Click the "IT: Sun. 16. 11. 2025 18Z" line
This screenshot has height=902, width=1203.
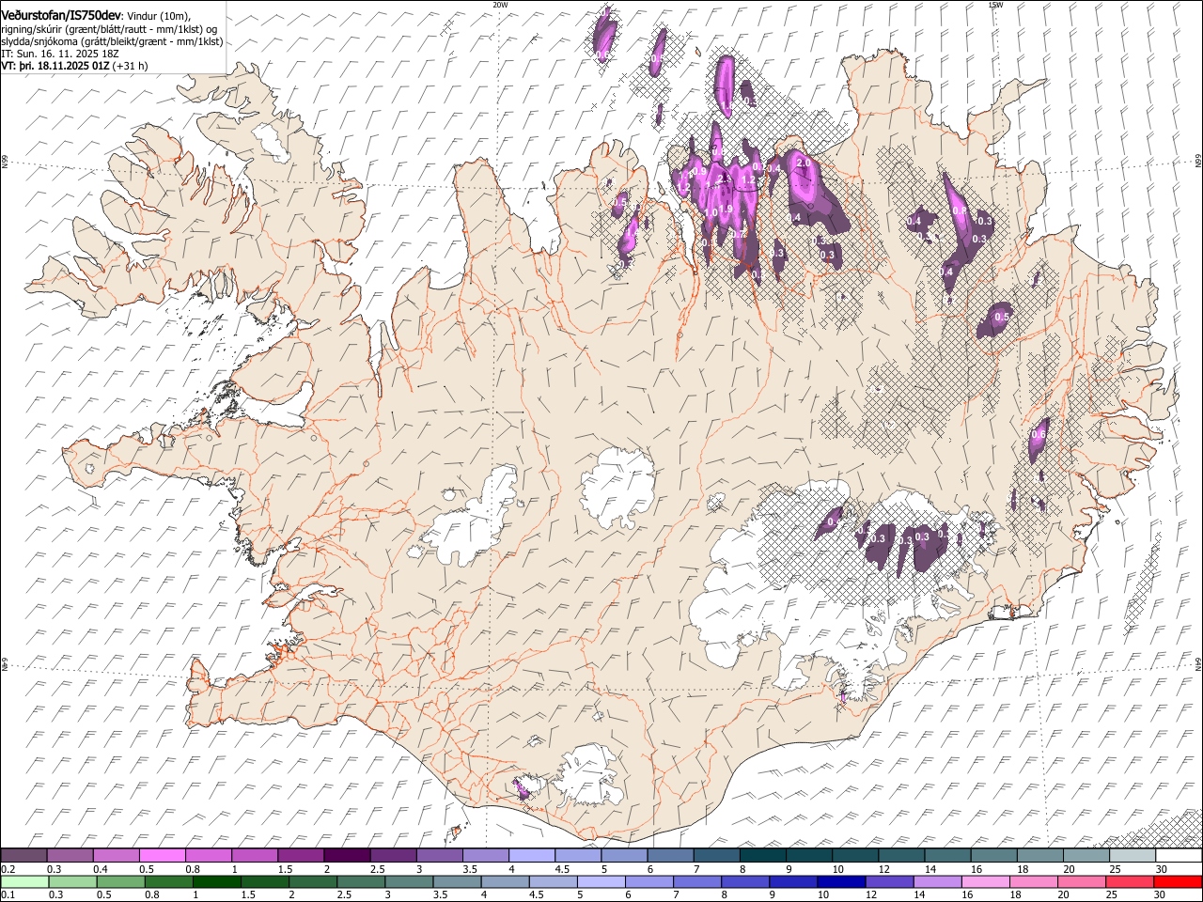pos(60,54)
